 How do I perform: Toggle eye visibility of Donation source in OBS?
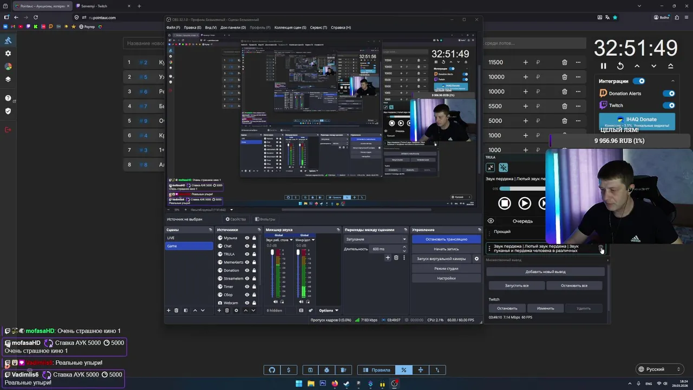click(247, 270)
